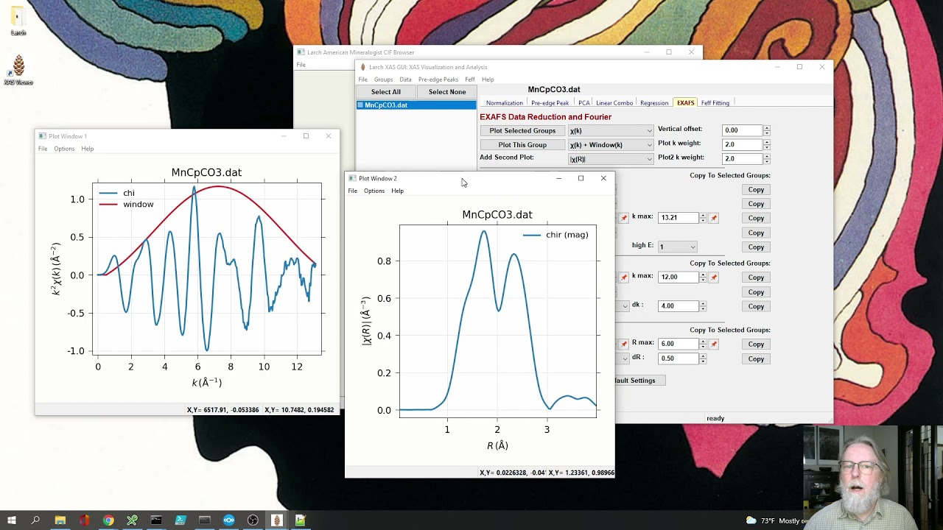Switch to the PCA tab
Screen dimensions: 943x530
584,103
